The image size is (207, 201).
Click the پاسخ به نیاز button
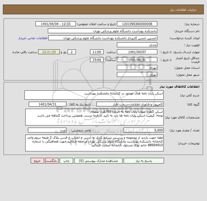coord(144,161)
